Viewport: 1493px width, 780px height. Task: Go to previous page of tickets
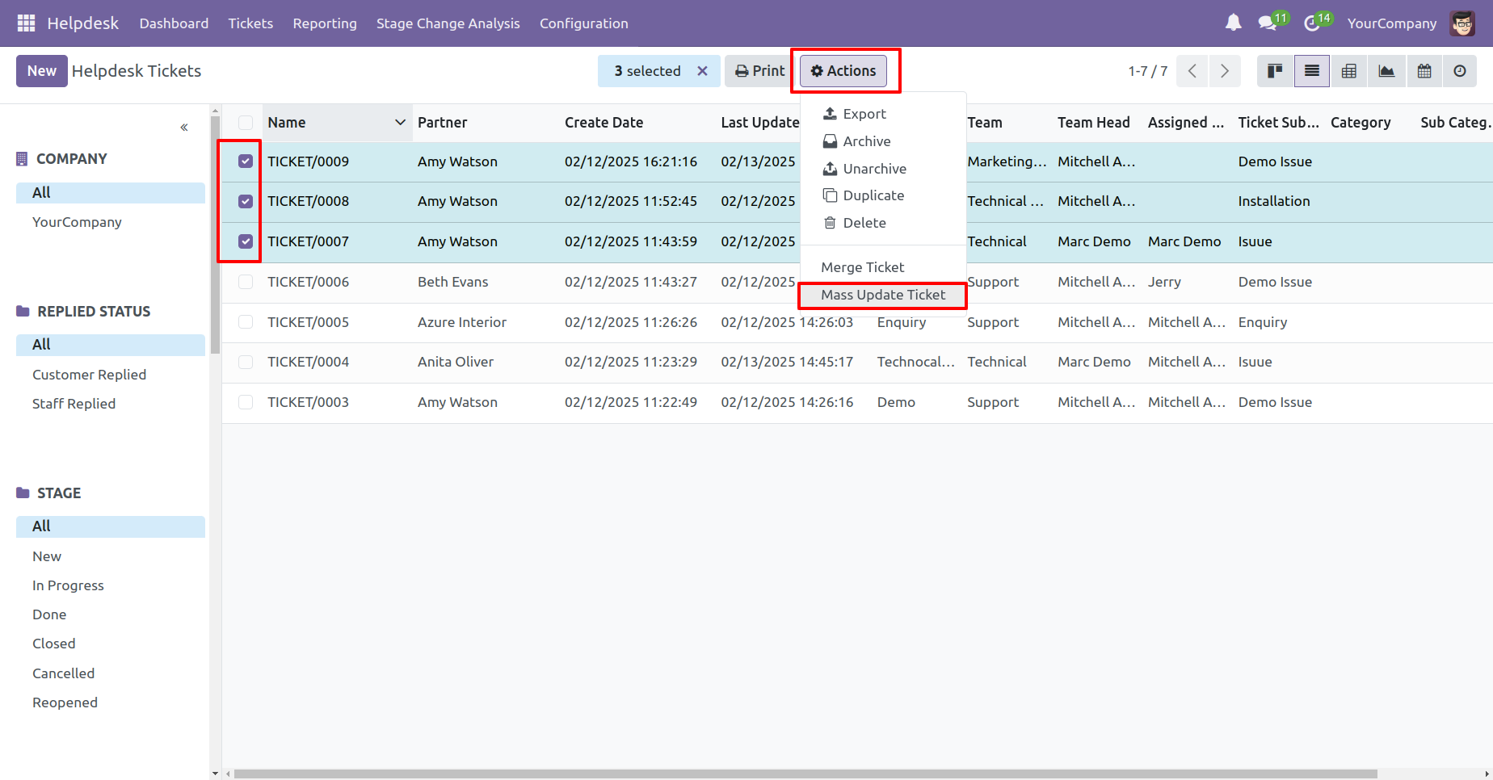[1192, 71]
